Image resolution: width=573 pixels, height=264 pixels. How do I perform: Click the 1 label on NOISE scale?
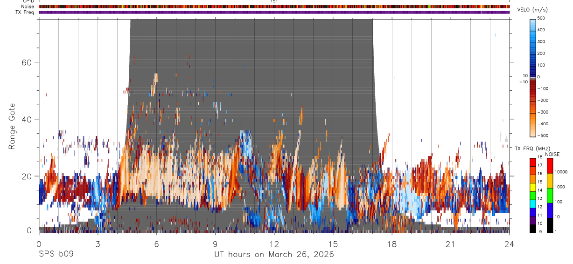(556, 231)
